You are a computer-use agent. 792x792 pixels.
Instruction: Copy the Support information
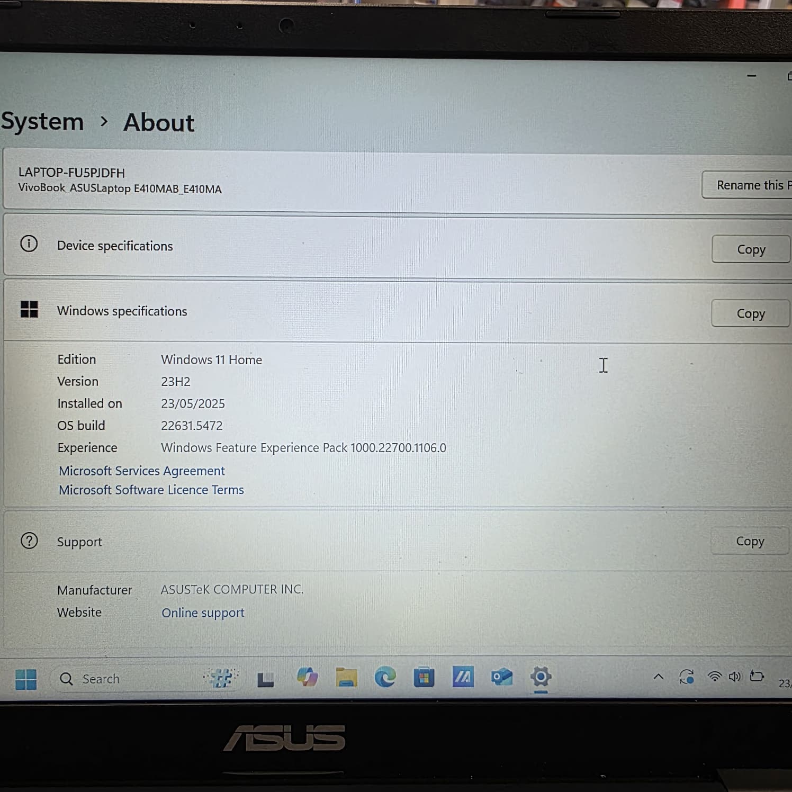point(750,541)
